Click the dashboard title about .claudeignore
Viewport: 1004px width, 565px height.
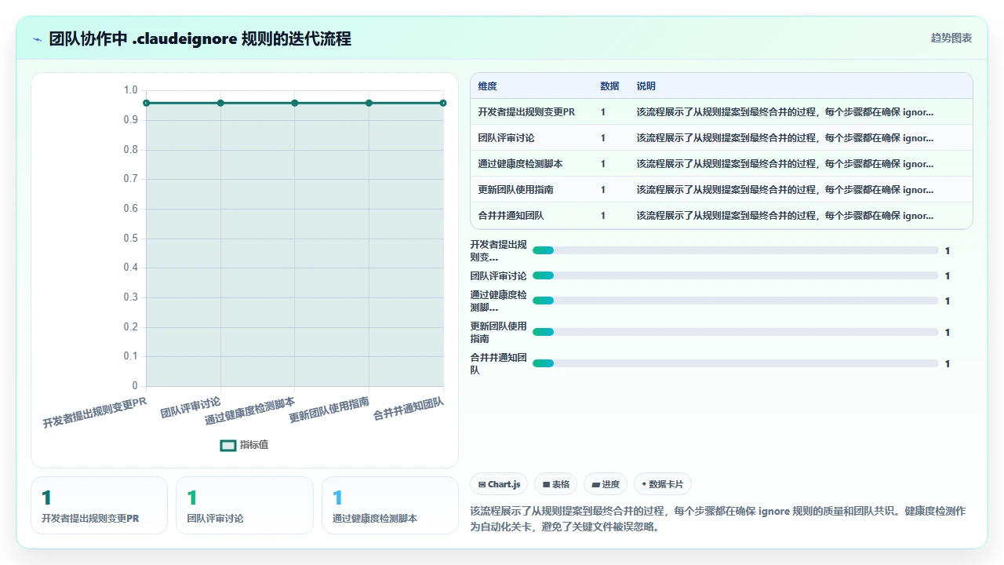point(200,38)
